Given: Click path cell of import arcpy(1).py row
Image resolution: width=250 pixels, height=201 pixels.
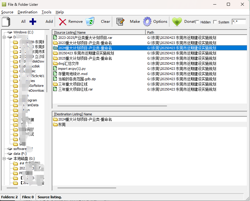Looking at the screenshot, I should 182,69.
